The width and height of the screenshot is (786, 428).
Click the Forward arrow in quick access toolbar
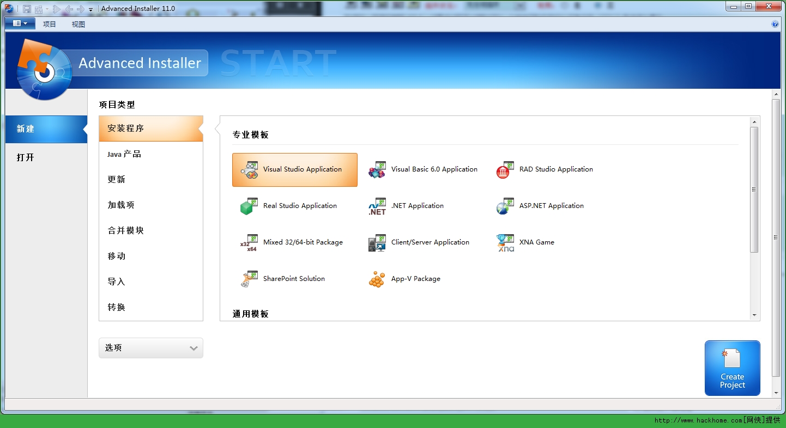(80, 9)
